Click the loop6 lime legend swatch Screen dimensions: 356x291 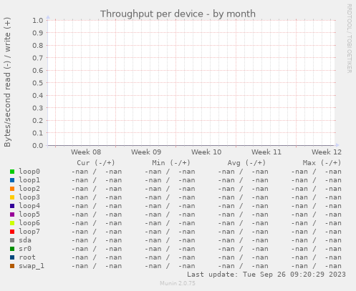click(12, 223)
